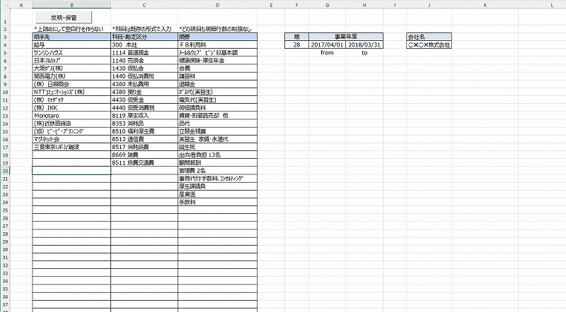
Task: Select the 相手先 header cell
Action: pyautogui.click(x=71, y=36)
